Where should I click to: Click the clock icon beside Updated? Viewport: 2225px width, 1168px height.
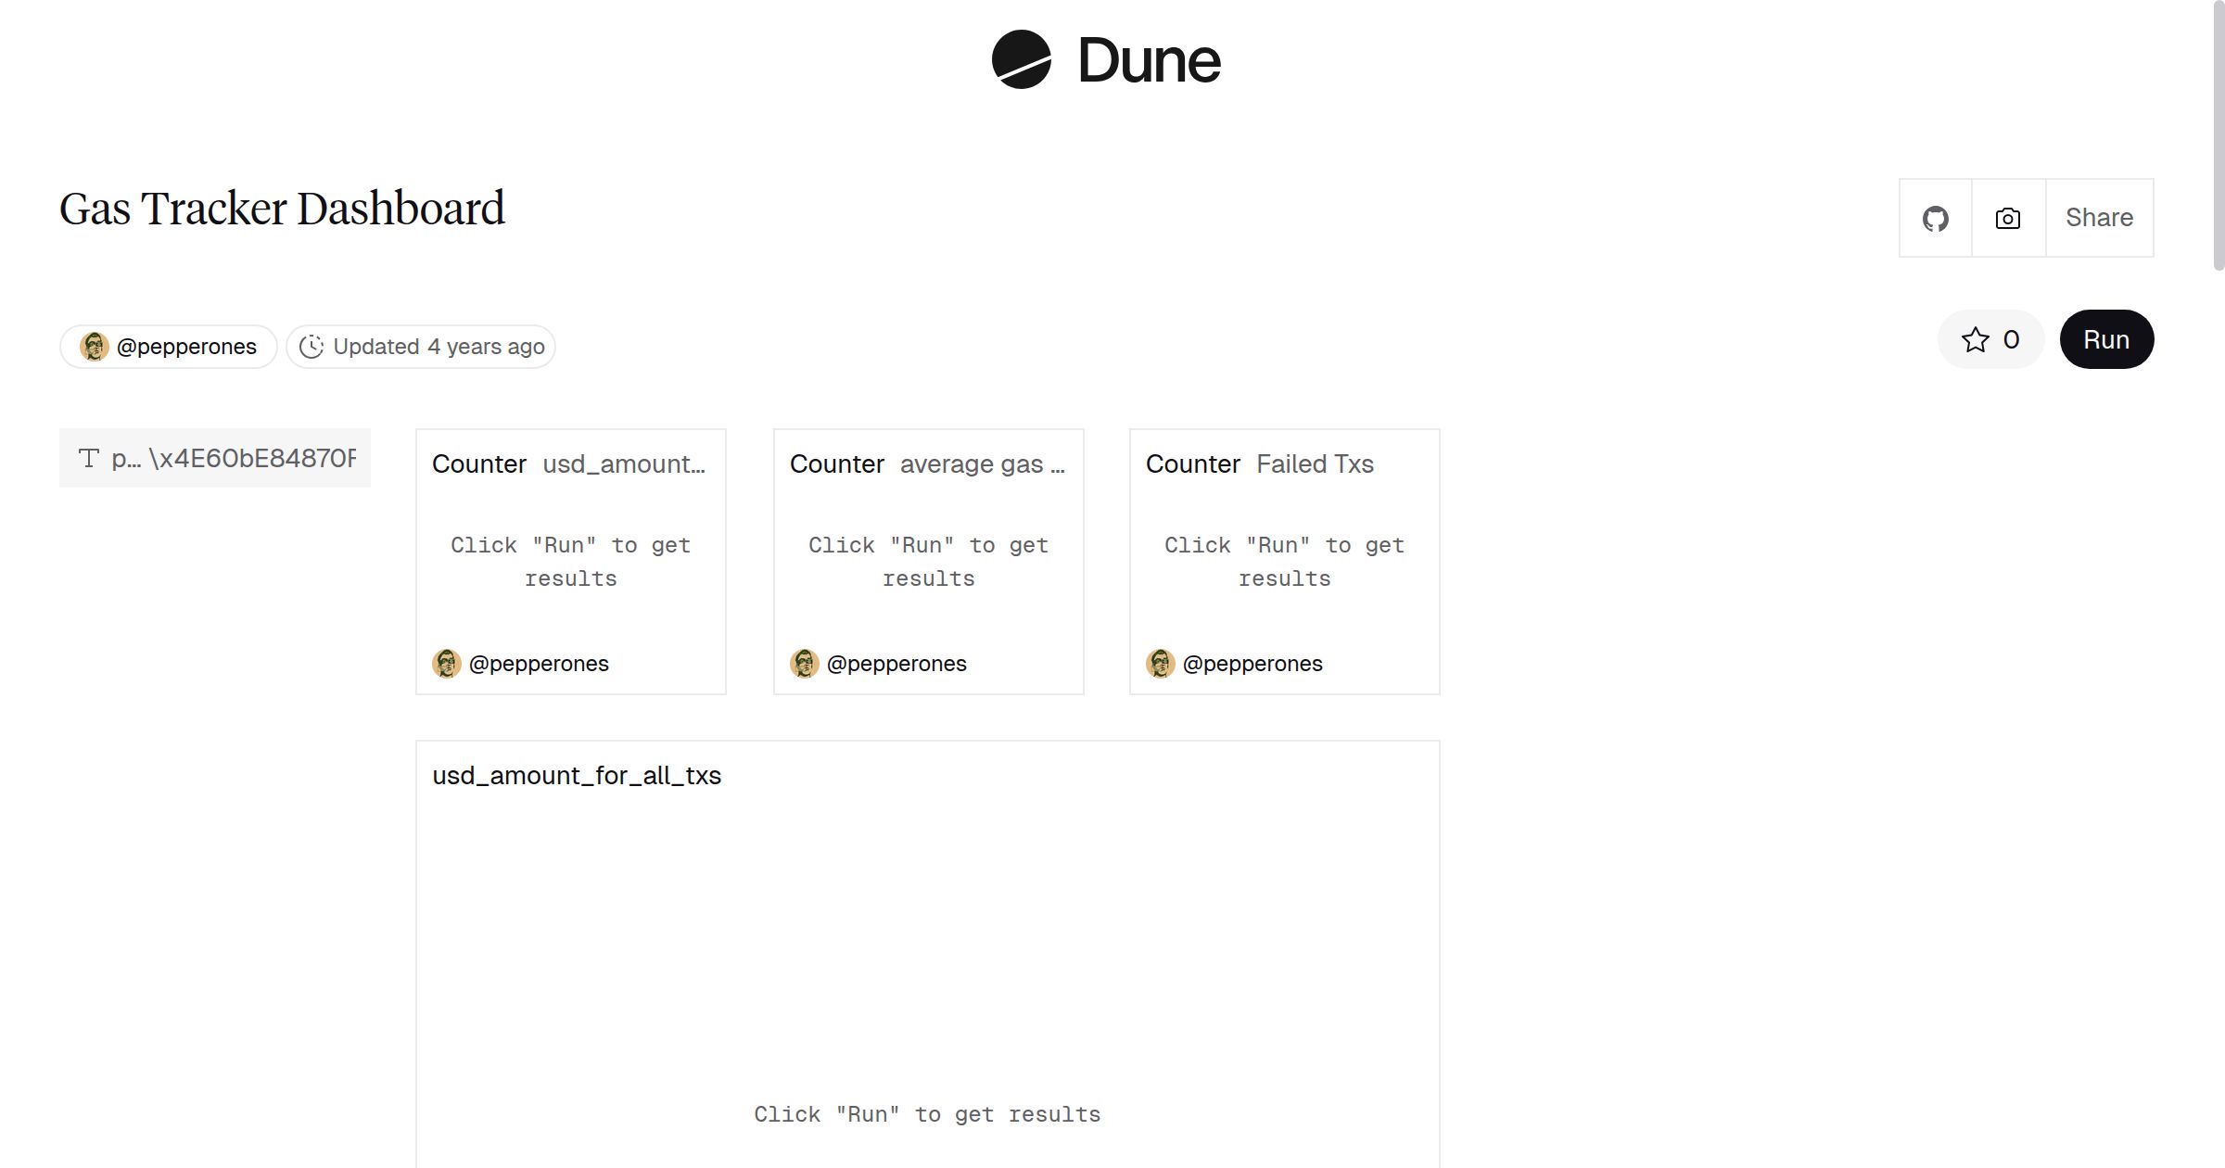point(311,347)
